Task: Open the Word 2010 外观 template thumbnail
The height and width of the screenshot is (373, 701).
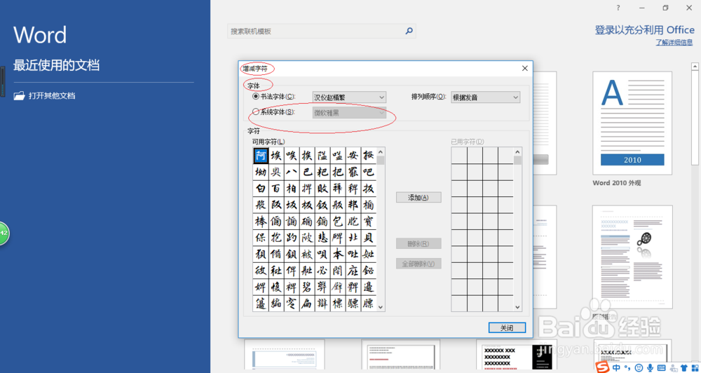Action: [x=632, y=123]
